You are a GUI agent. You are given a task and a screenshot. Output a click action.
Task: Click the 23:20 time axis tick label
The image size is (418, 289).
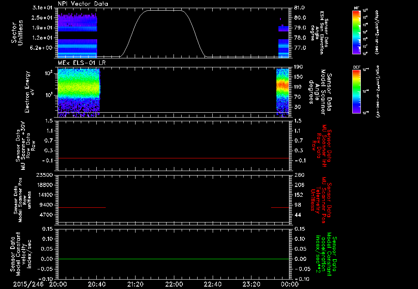[251, 284]
